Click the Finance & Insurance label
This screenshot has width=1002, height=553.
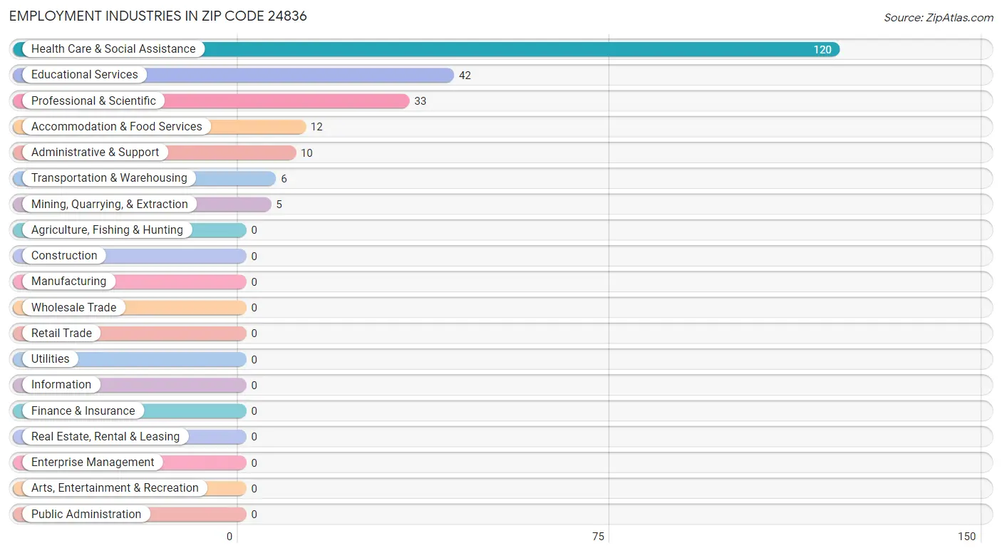coord(83,410)
